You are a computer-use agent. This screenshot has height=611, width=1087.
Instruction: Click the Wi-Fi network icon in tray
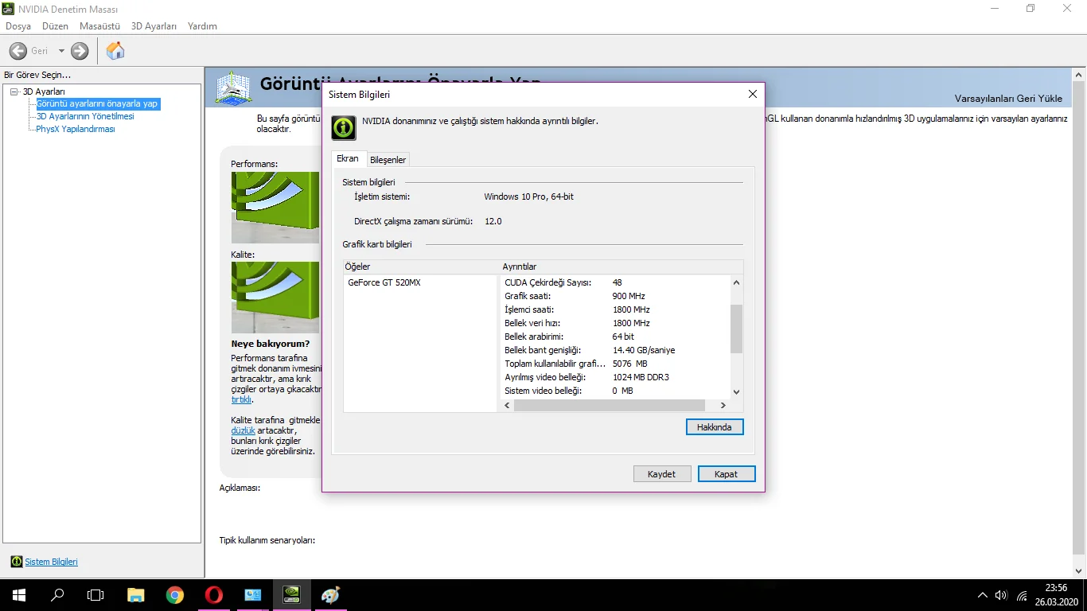[x=1022, y=595]
